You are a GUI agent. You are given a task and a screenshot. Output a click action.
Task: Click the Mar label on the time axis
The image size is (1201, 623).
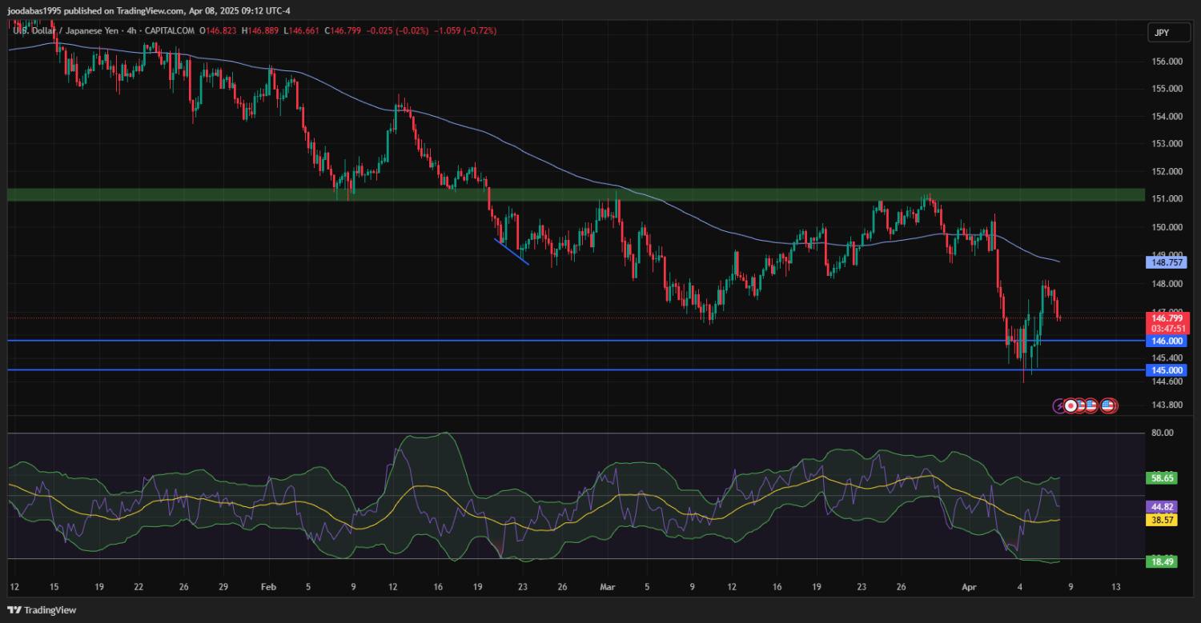605,587
